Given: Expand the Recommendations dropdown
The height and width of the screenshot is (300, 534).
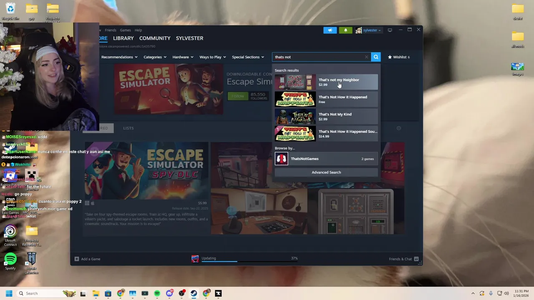Looking at the screenshot, I should pos(119,57).
